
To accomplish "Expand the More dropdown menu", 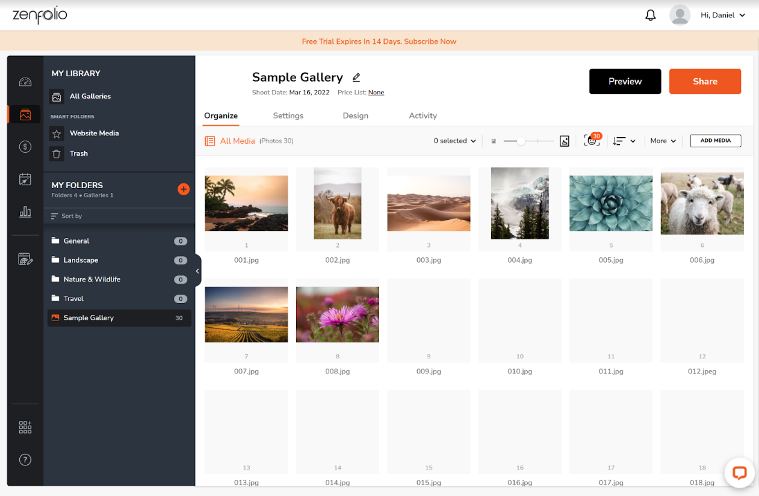I will (x=663, y=141).
